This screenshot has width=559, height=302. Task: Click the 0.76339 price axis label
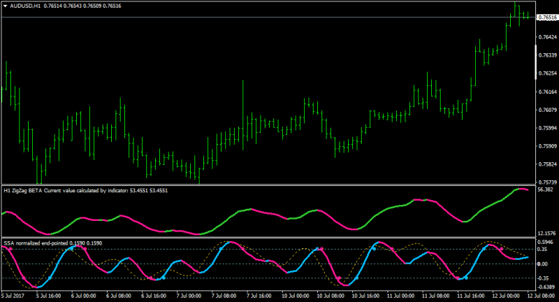pyautogui.click(x=547, y=55)
